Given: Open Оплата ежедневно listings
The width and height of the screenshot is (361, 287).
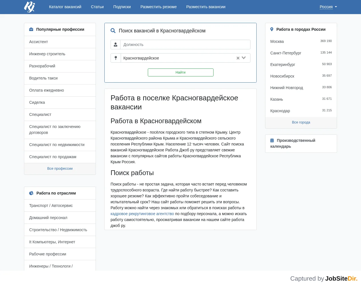Looking at the screenshot, I should pos(60,90).
